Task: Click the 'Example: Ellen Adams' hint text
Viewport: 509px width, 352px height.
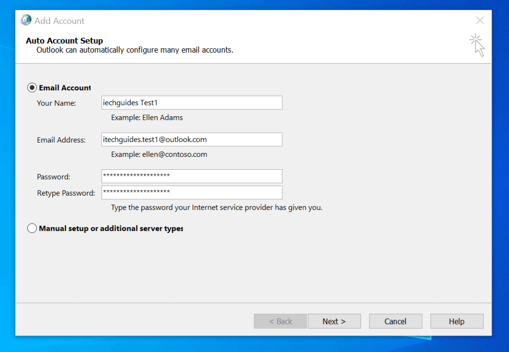Action: point(147,118)
